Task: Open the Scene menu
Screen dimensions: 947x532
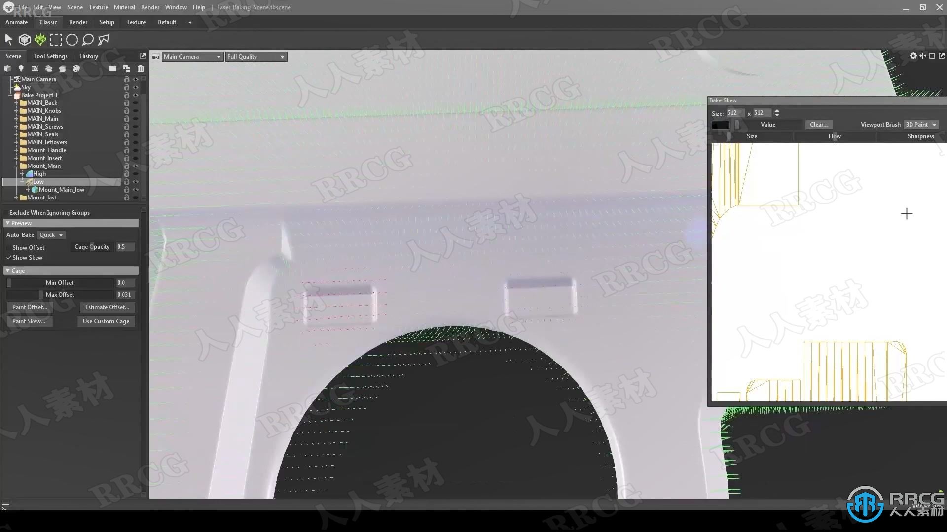Action: pos(75,7)
